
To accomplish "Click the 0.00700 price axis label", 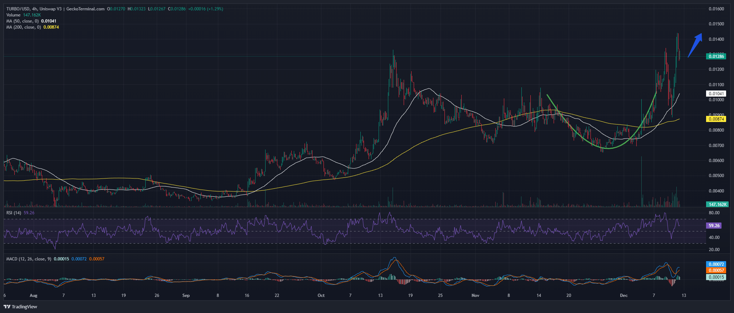I will [x=716, y=146].
